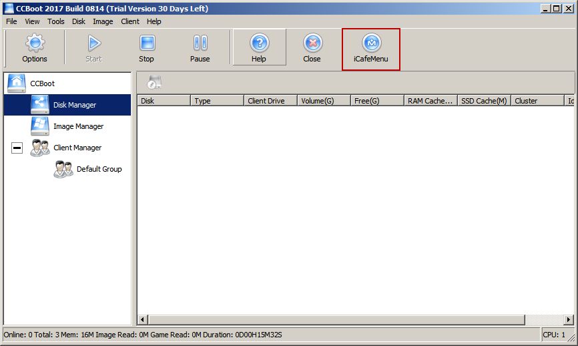Sort by Volume(G) column header

tap(324, 101)
